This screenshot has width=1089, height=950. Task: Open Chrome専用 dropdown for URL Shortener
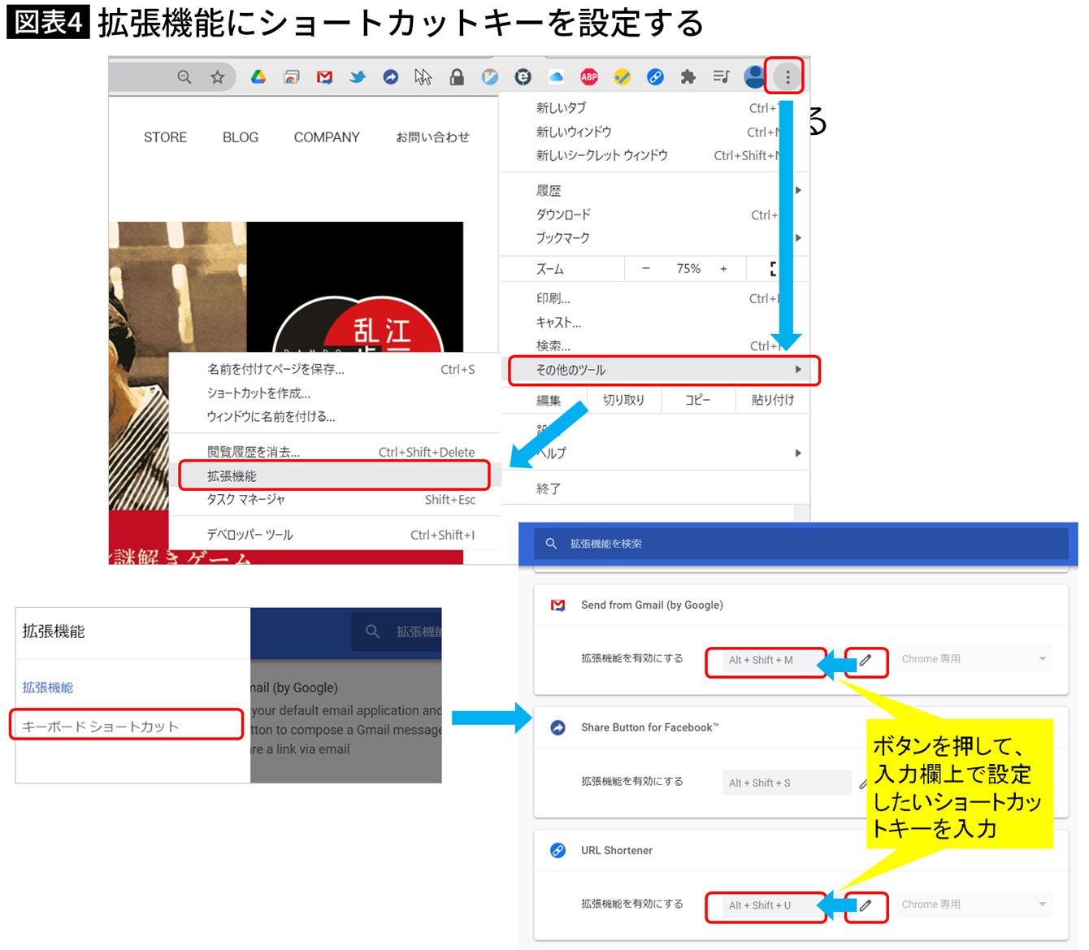[x=973, y=904]
